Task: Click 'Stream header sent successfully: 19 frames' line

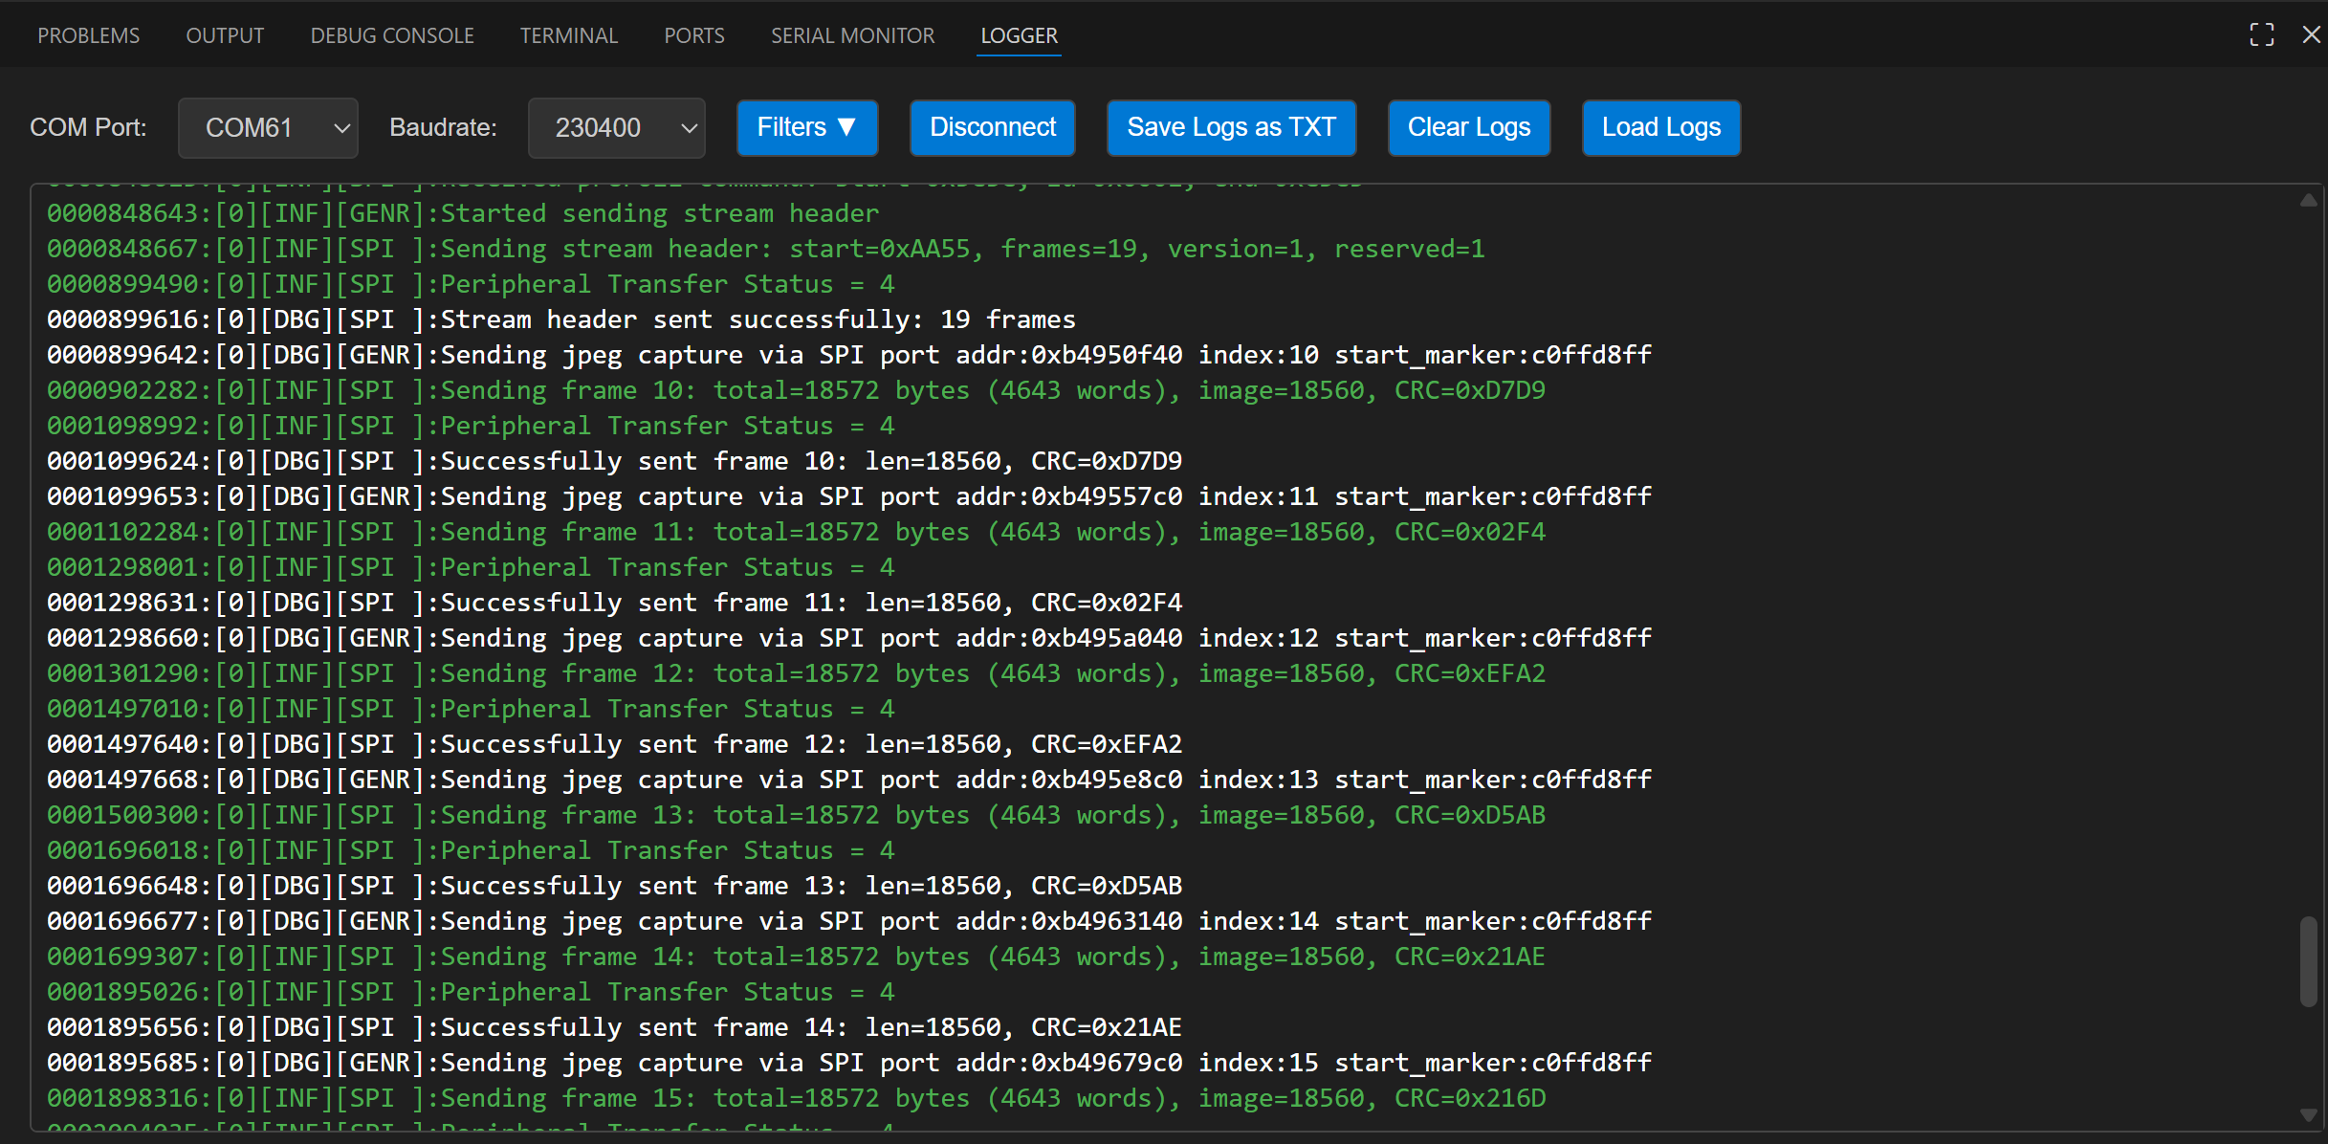Action: (561, 319)
